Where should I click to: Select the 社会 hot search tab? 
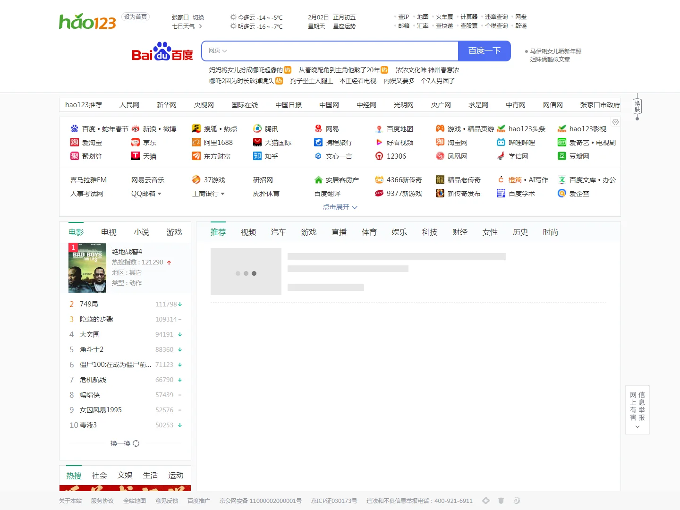[x=99, y=475]
